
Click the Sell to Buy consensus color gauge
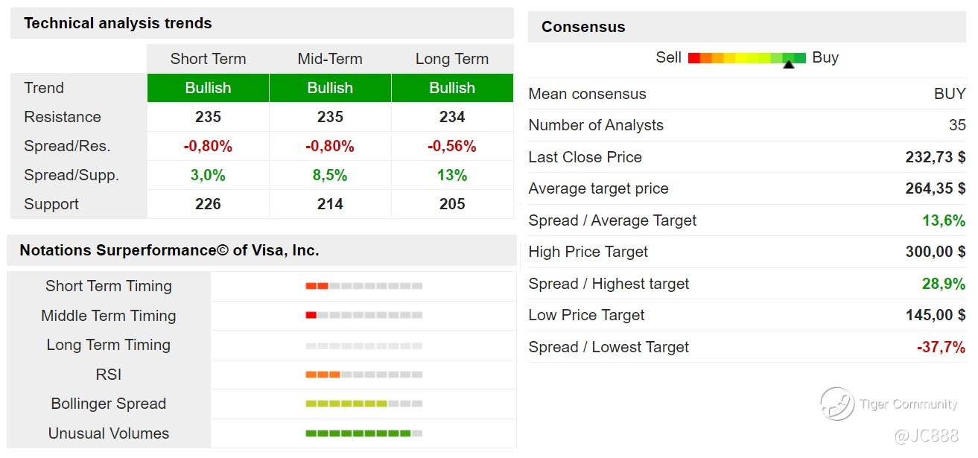(746, 57)
